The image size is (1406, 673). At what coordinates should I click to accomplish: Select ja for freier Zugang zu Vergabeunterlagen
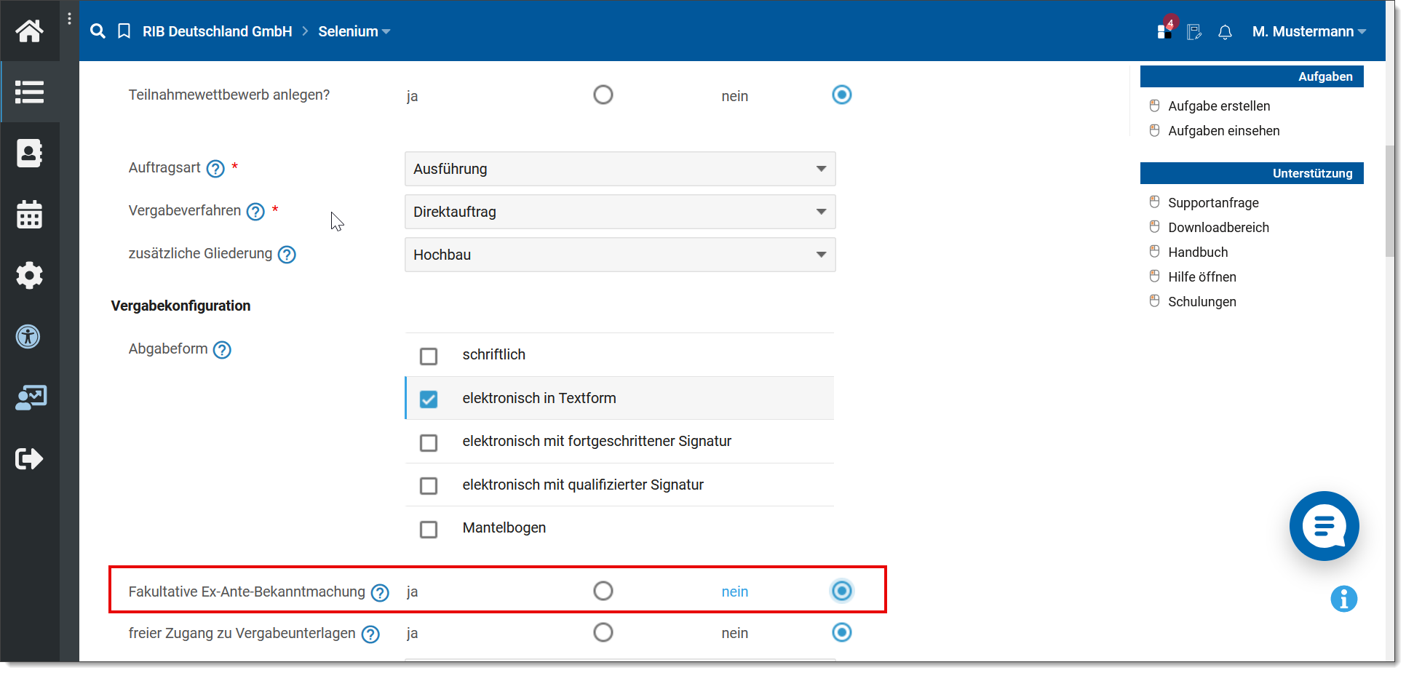click(x=603, y=632)
